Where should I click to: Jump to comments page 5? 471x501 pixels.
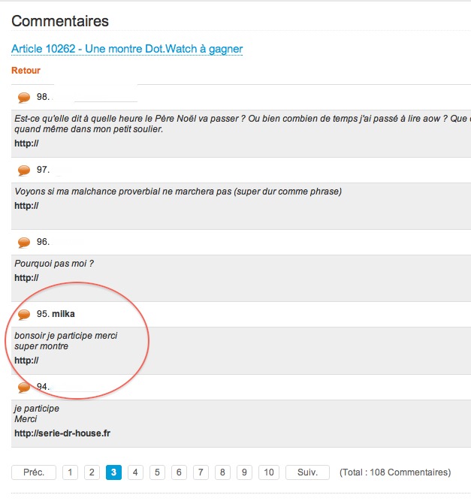157,472
